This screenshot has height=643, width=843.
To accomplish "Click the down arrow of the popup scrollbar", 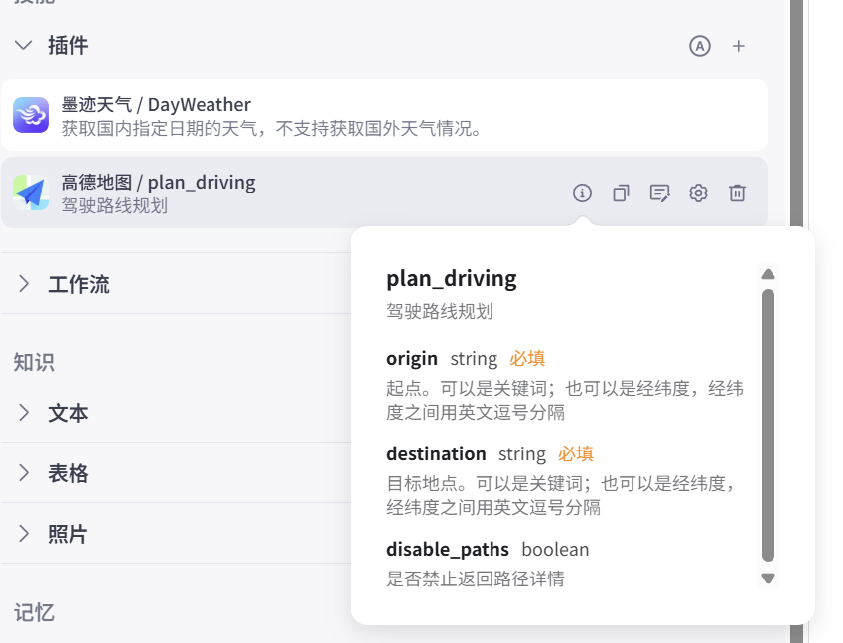I will coord(768,578).
